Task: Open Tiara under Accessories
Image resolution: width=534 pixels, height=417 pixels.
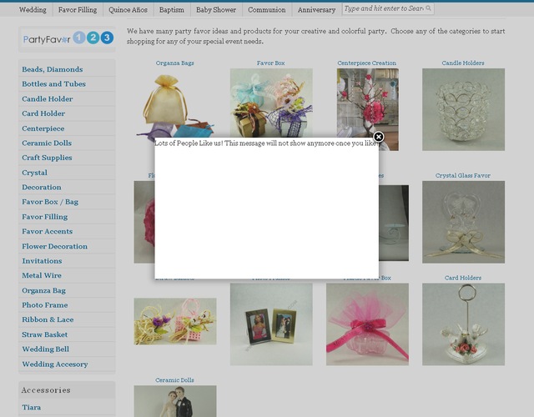Action: coord(32,408)
